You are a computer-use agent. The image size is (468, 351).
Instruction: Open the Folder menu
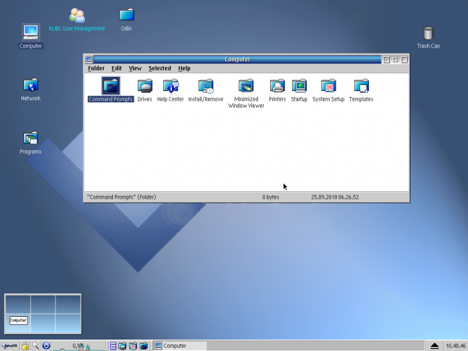[96, 68]
